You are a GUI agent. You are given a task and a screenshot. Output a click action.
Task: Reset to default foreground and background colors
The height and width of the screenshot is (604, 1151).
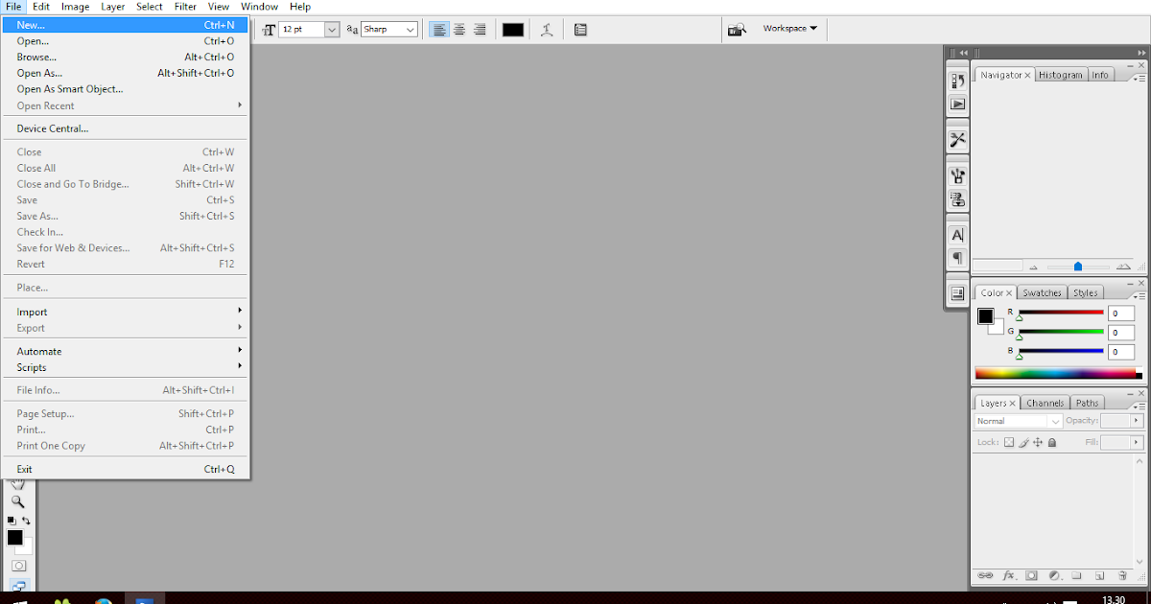[x=12, y=521]
